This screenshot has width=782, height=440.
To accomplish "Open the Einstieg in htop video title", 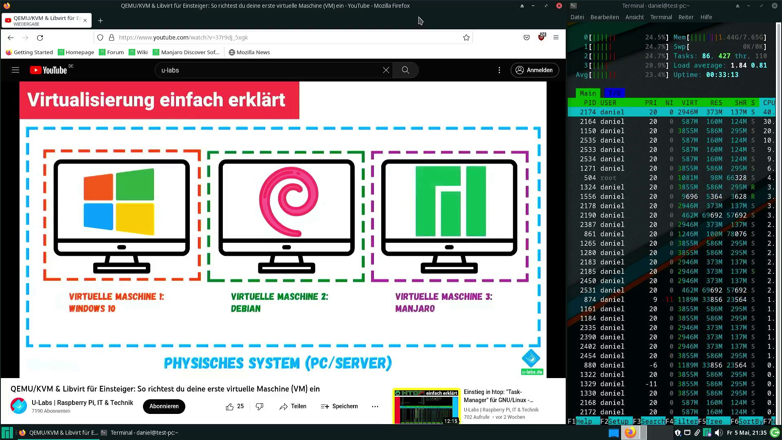I will (499, 396).
